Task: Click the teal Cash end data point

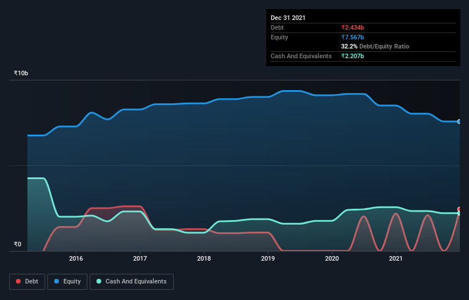Action: 459,213
